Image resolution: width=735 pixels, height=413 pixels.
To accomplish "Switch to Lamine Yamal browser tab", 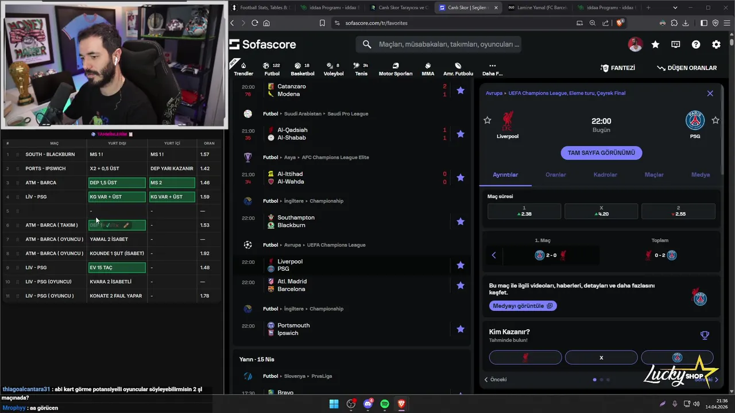I will (x=541, y=7).
